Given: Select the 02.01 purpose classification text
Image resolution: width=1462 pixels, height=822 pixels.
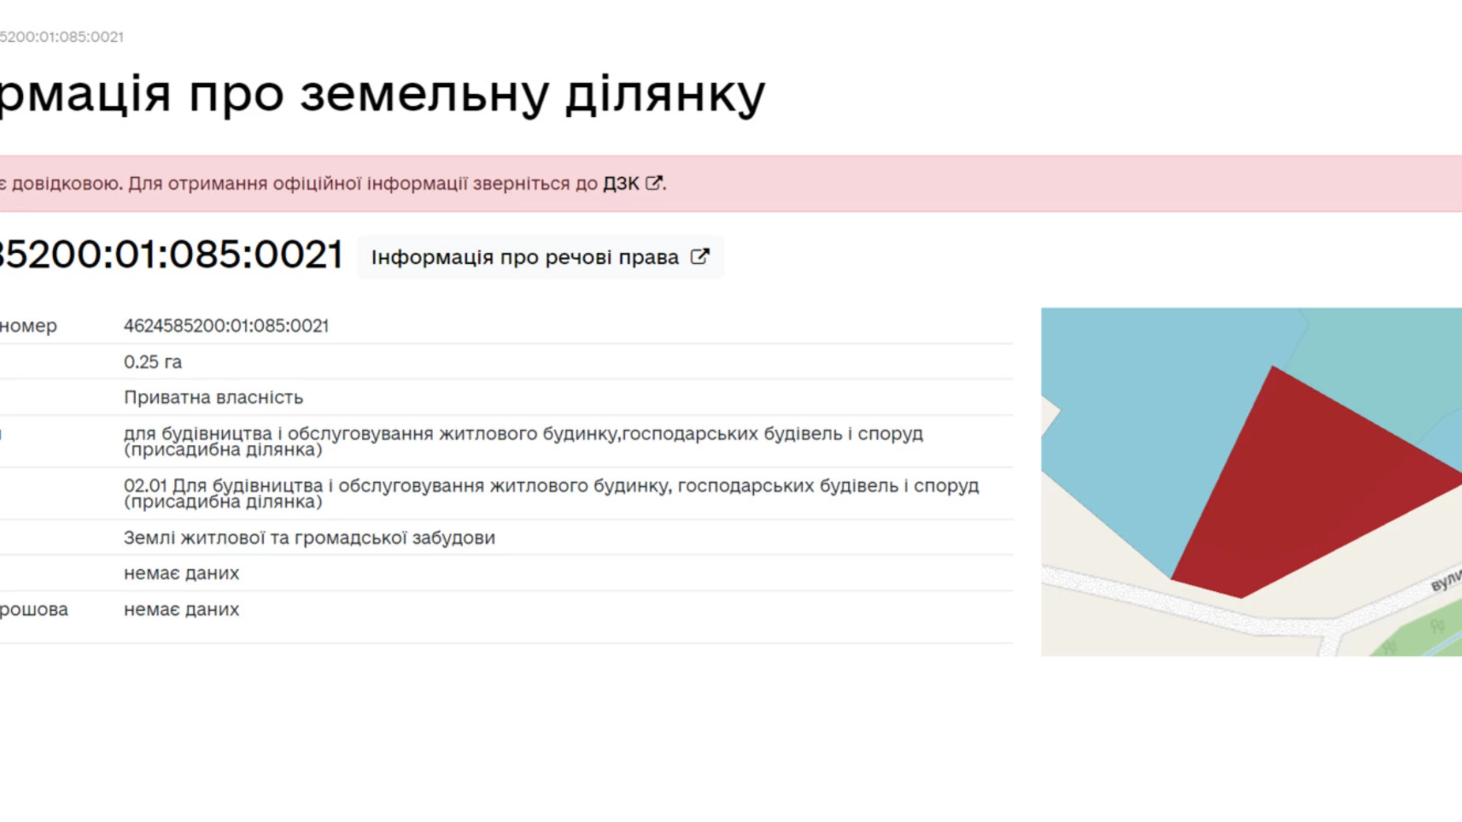Looking at the screenshot, I should click(x=551, y=493).
